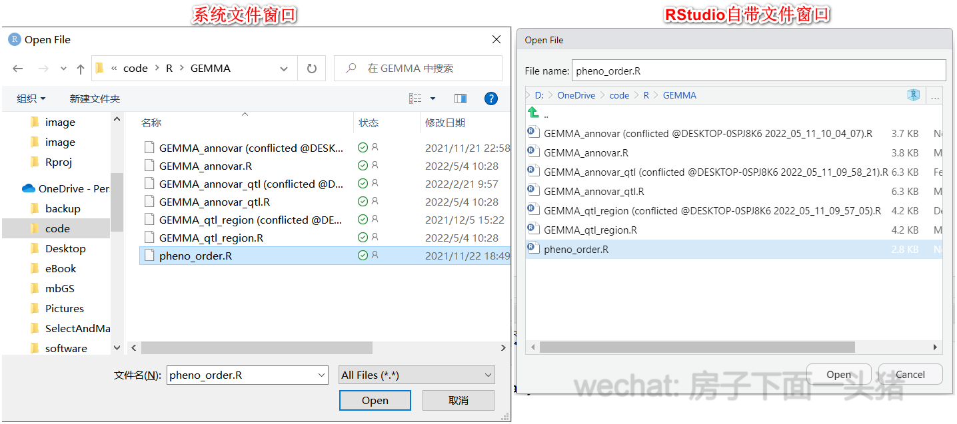Viewport: 957px width, 424px height.
Task: Click the GEMMA_annovar.R file icon in RStudio list
Action: pos(533,152)
